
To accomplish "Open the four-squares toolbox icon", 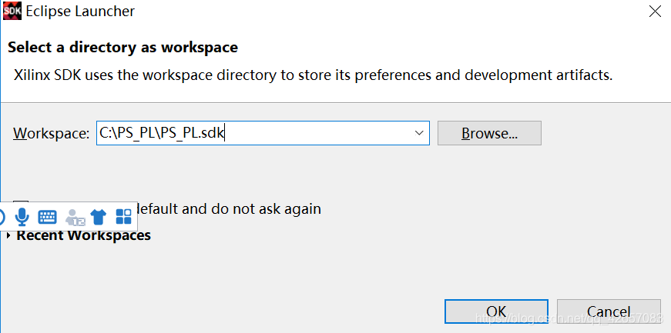I will point(124,217).
